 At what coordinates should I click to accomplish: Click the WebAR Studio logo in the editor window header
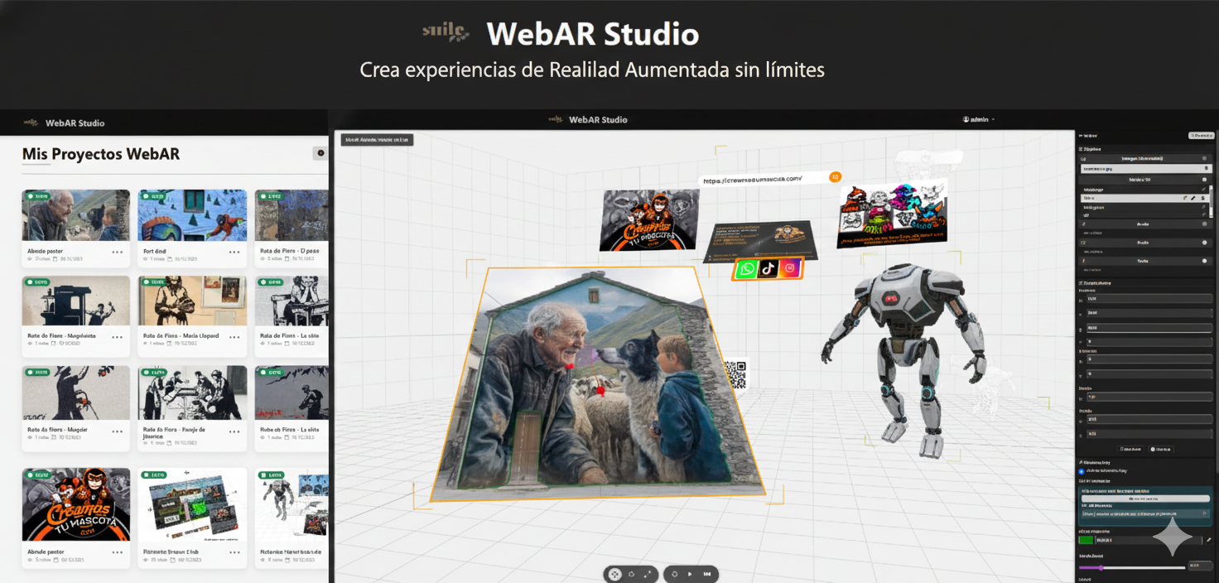point(556,120)
